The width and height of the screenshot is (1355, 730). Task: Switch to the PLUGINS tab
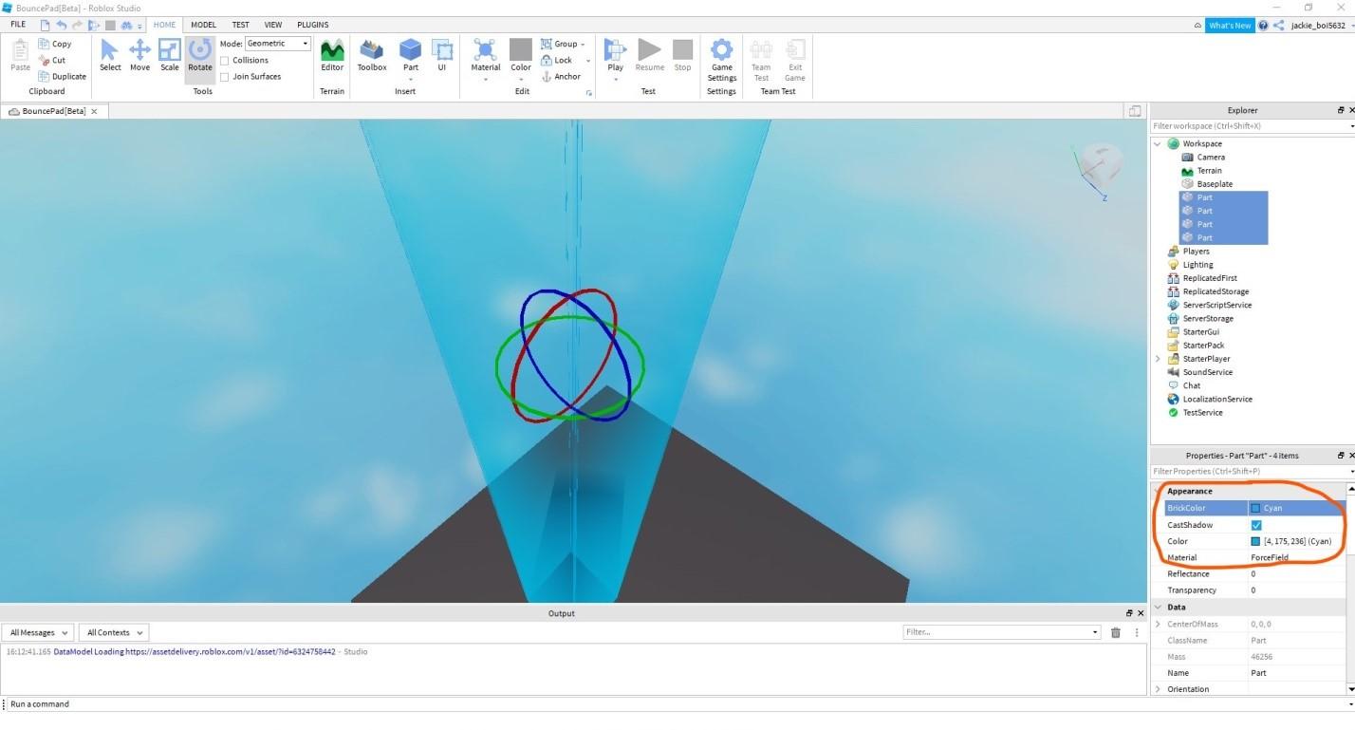(313, 25)
